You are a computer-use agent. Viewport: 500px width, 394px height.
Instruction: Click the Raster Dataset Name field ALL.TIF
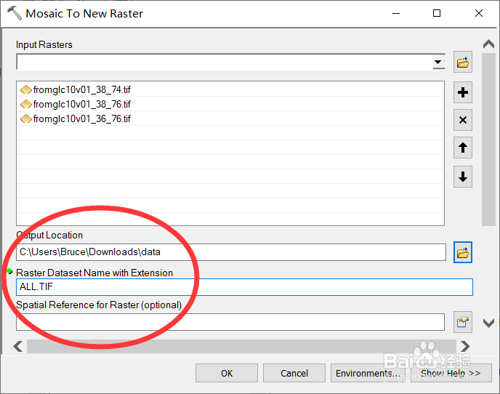click(244, 287)
